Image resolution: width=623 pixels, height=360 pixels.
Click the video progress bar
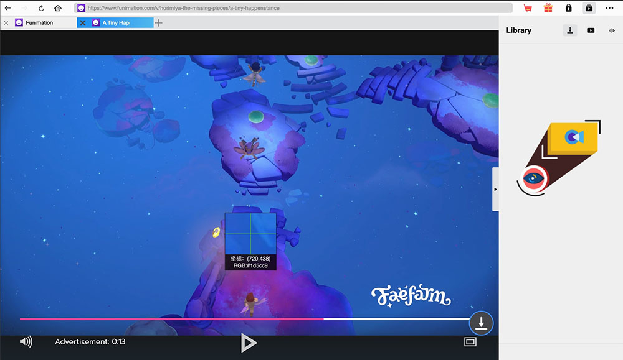tap(249, 319)
